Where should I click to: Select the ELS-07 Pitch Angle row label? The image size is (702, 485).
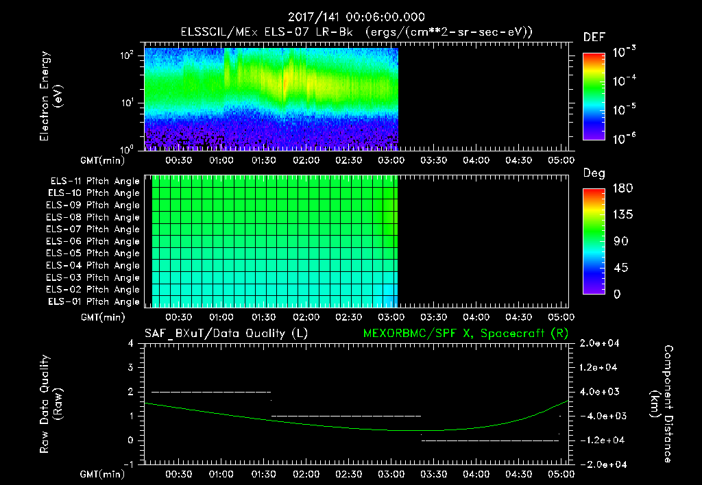(93, 229)
